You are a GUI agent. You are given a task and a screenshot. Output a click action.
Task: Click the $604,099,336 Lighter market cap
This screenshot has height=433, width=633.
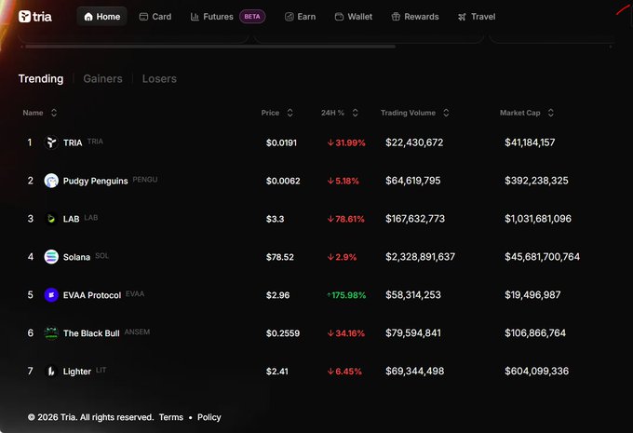536,371
